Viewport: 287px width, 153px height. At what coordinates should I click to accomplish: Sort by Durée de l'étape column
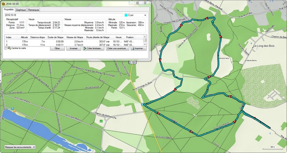click(x=56, y=37)
